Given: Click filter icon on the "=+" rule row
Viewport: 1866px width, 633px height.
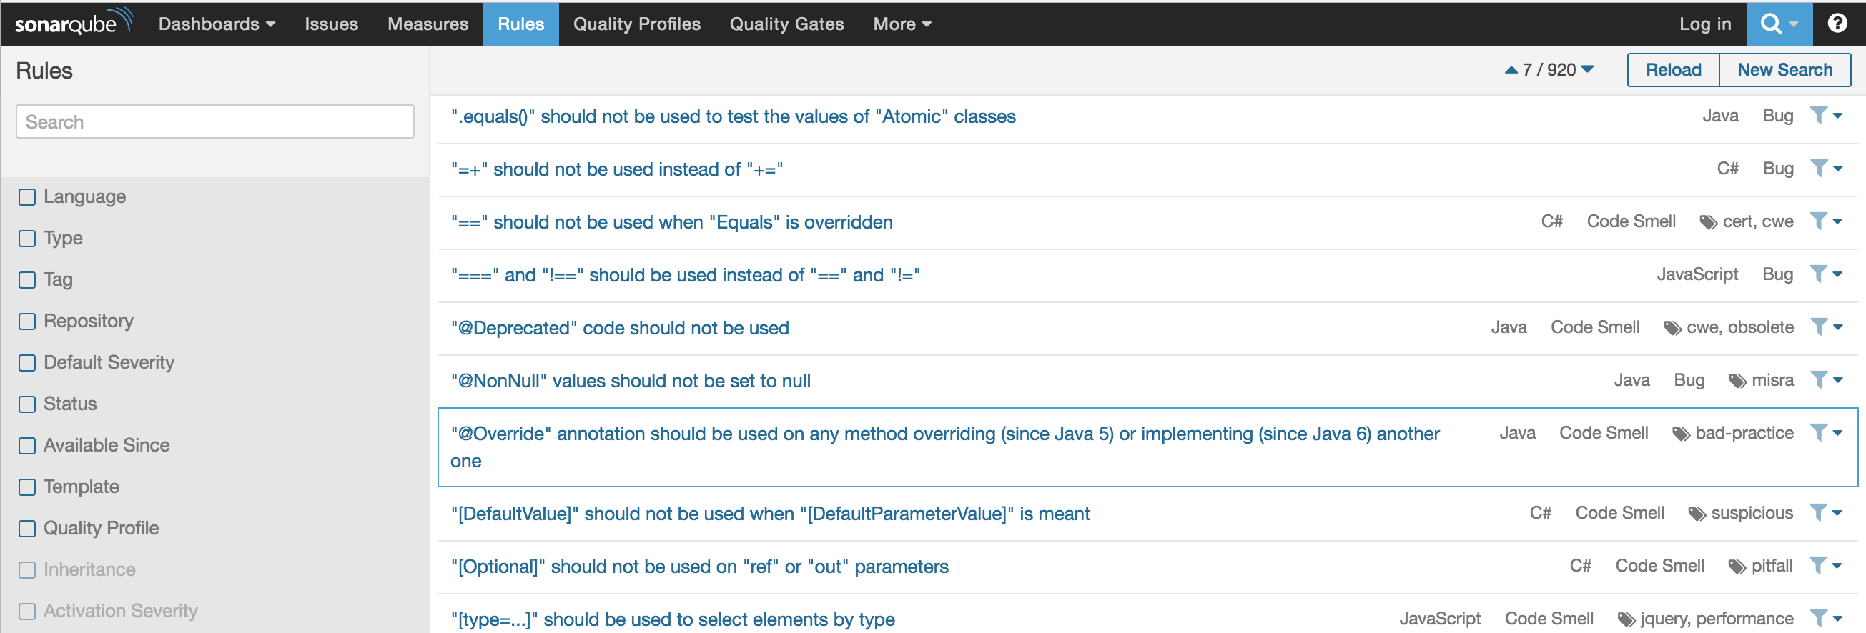Looking at the screenshot, I should point(1817,168).
